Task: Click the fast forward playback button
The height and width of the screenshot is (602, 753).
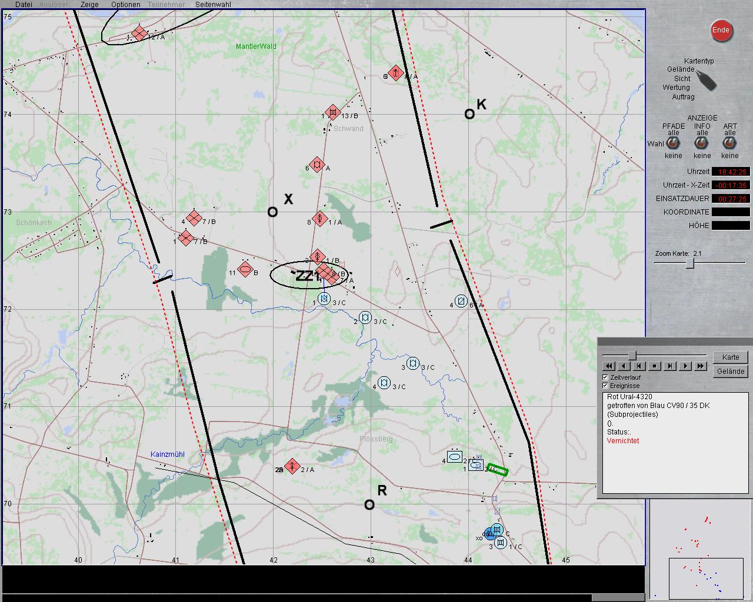Action: pos(700,366)
